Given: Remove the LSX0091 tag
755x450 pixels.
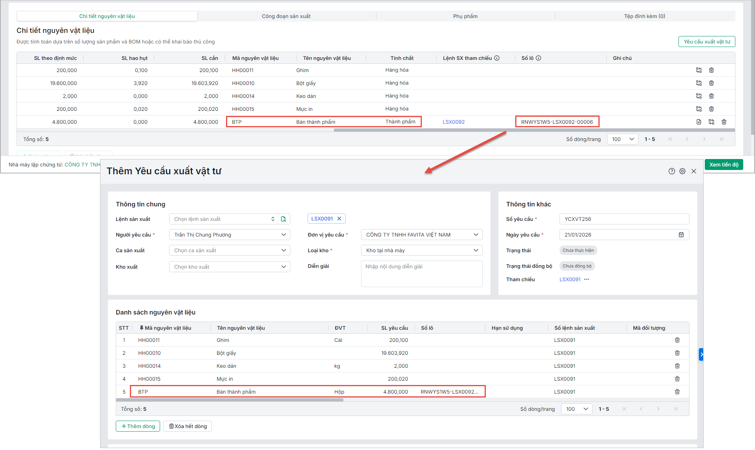Looking at the screenshot, I should 339,219.
